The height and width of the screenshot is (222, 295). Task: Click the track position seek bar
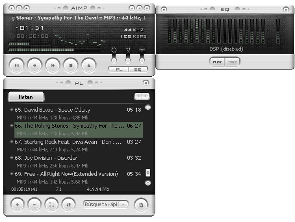click(x=55, y=50)
